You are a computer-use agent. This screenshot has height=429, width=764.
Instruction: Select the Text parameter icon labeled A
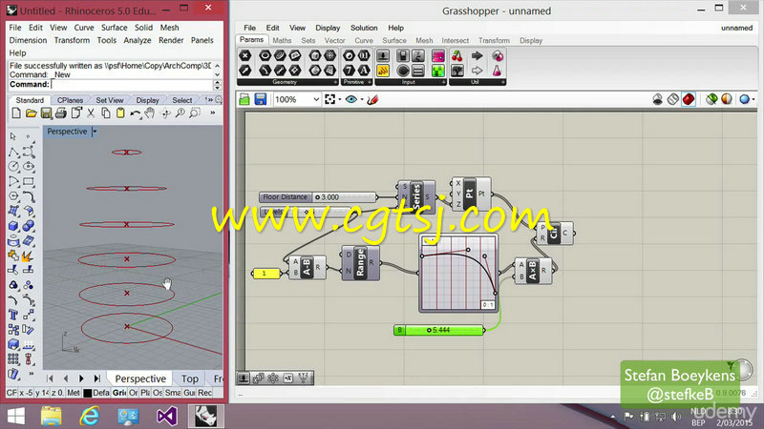364,71
